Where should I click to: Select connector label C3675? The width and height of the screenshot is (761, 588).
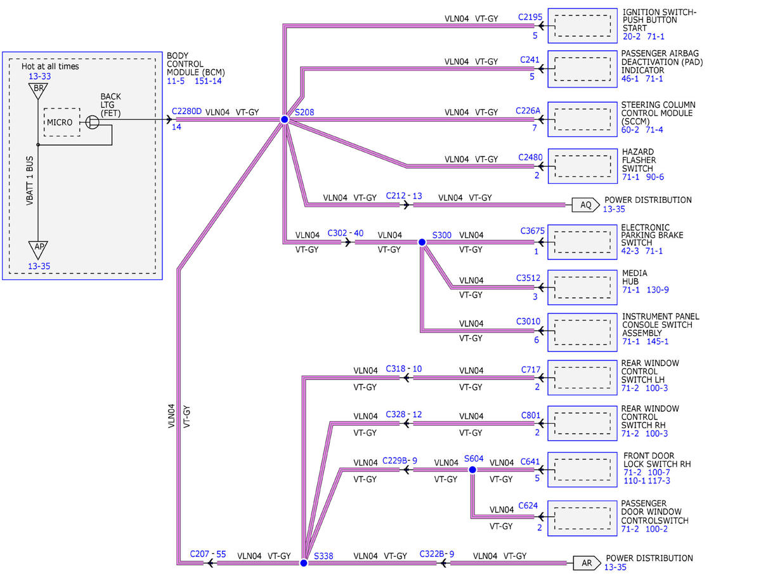533,231
